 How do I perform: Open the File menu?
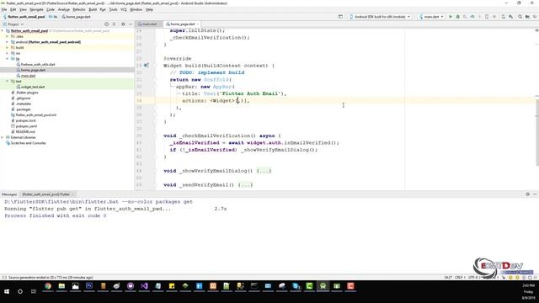(x=4, y=9)
